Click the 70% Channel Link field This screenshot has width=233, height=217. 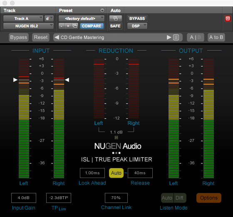(116, 198)
